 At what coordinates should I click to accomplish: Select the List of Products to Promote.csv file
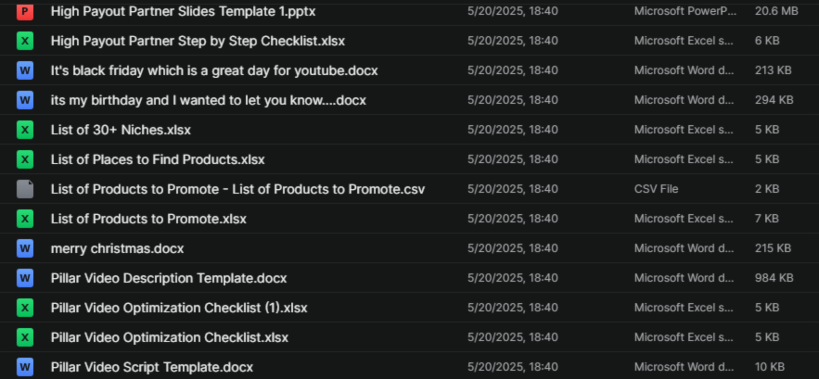[238, 189]
